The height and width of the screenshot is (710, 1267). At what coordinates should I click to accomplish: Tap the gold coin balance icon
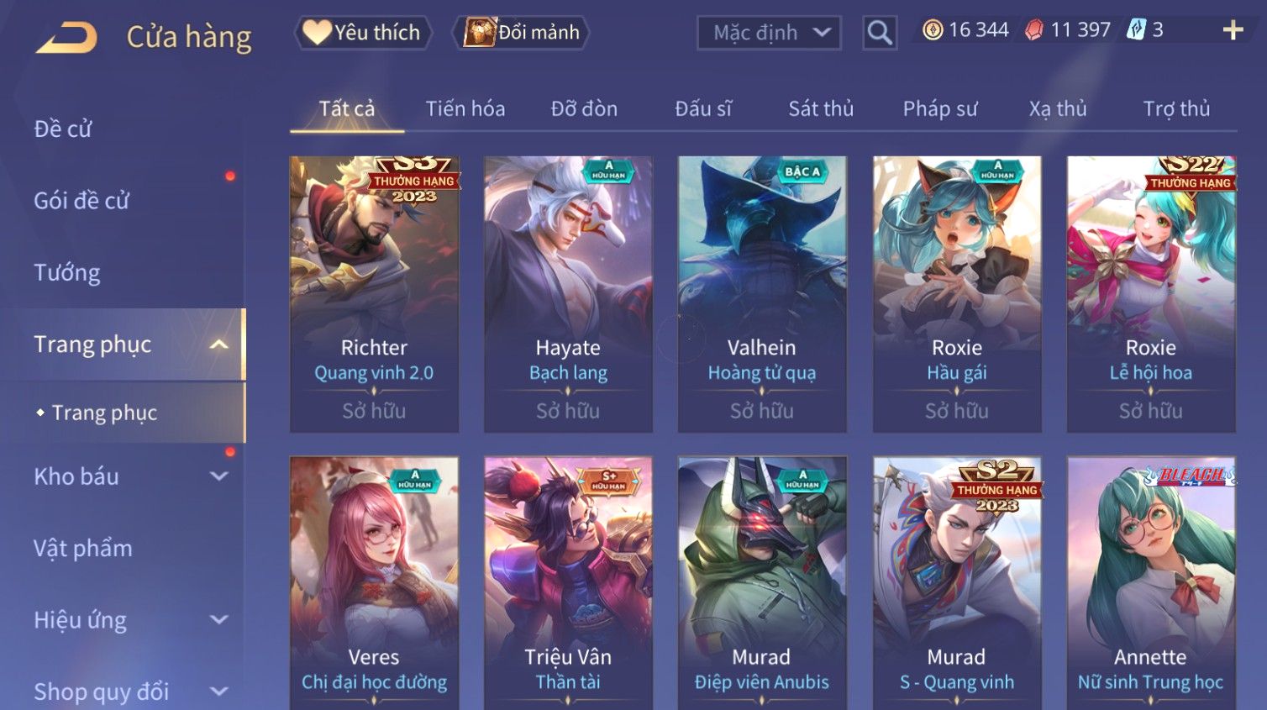tap(933, 30)
